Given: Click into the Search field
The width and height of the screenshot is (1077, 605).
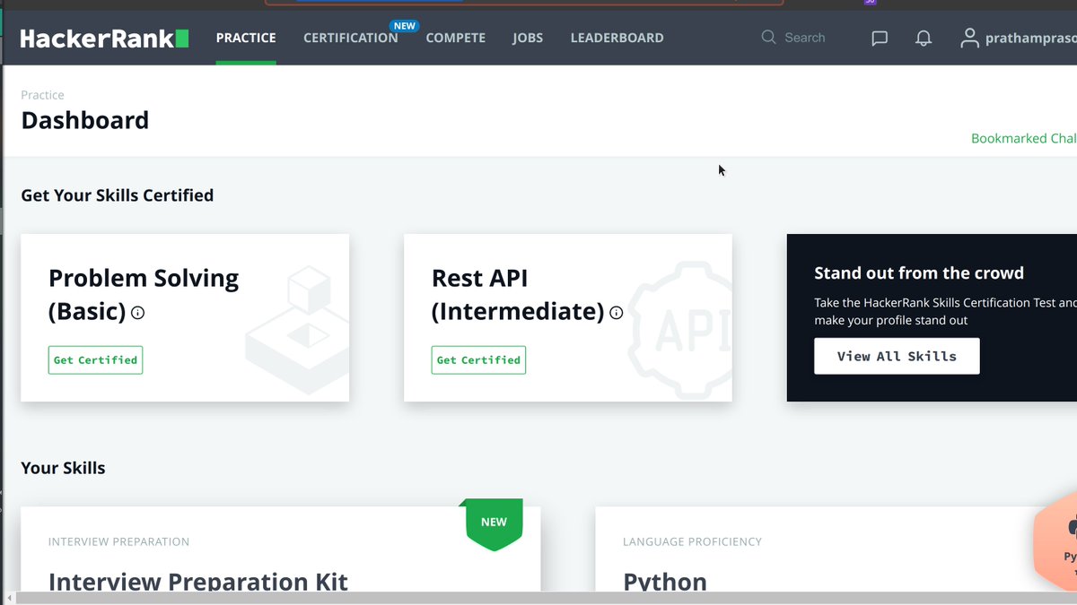Looking at the screenshot, I should pyautogui.click(x=805, y=38).
